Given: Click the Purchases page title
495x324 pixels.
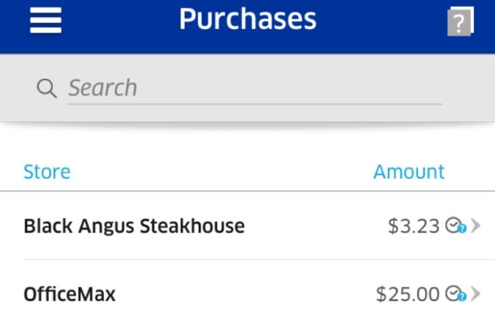Looking at the screenshot, I should [x=247, y=20].
